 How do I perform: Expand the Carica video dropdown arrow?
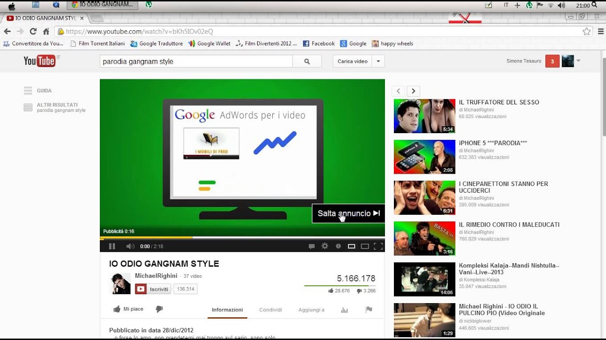click(x=378, y=61)
